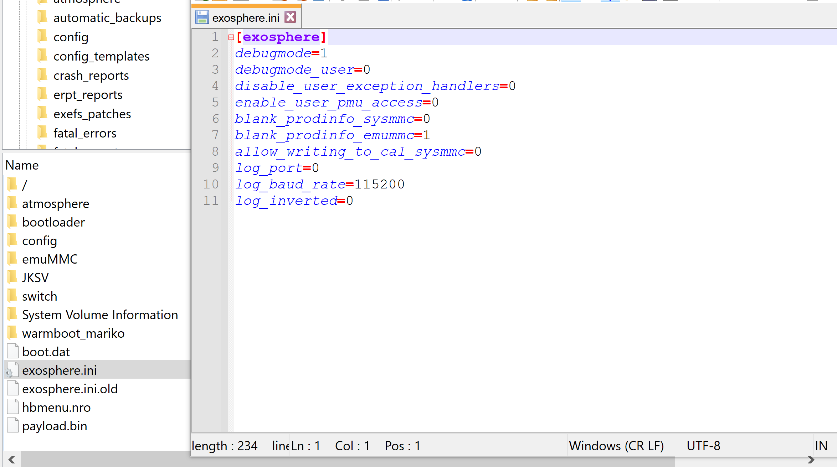Select the boot.dat file
Screen dimensions: 837x467
click(46, 352)
